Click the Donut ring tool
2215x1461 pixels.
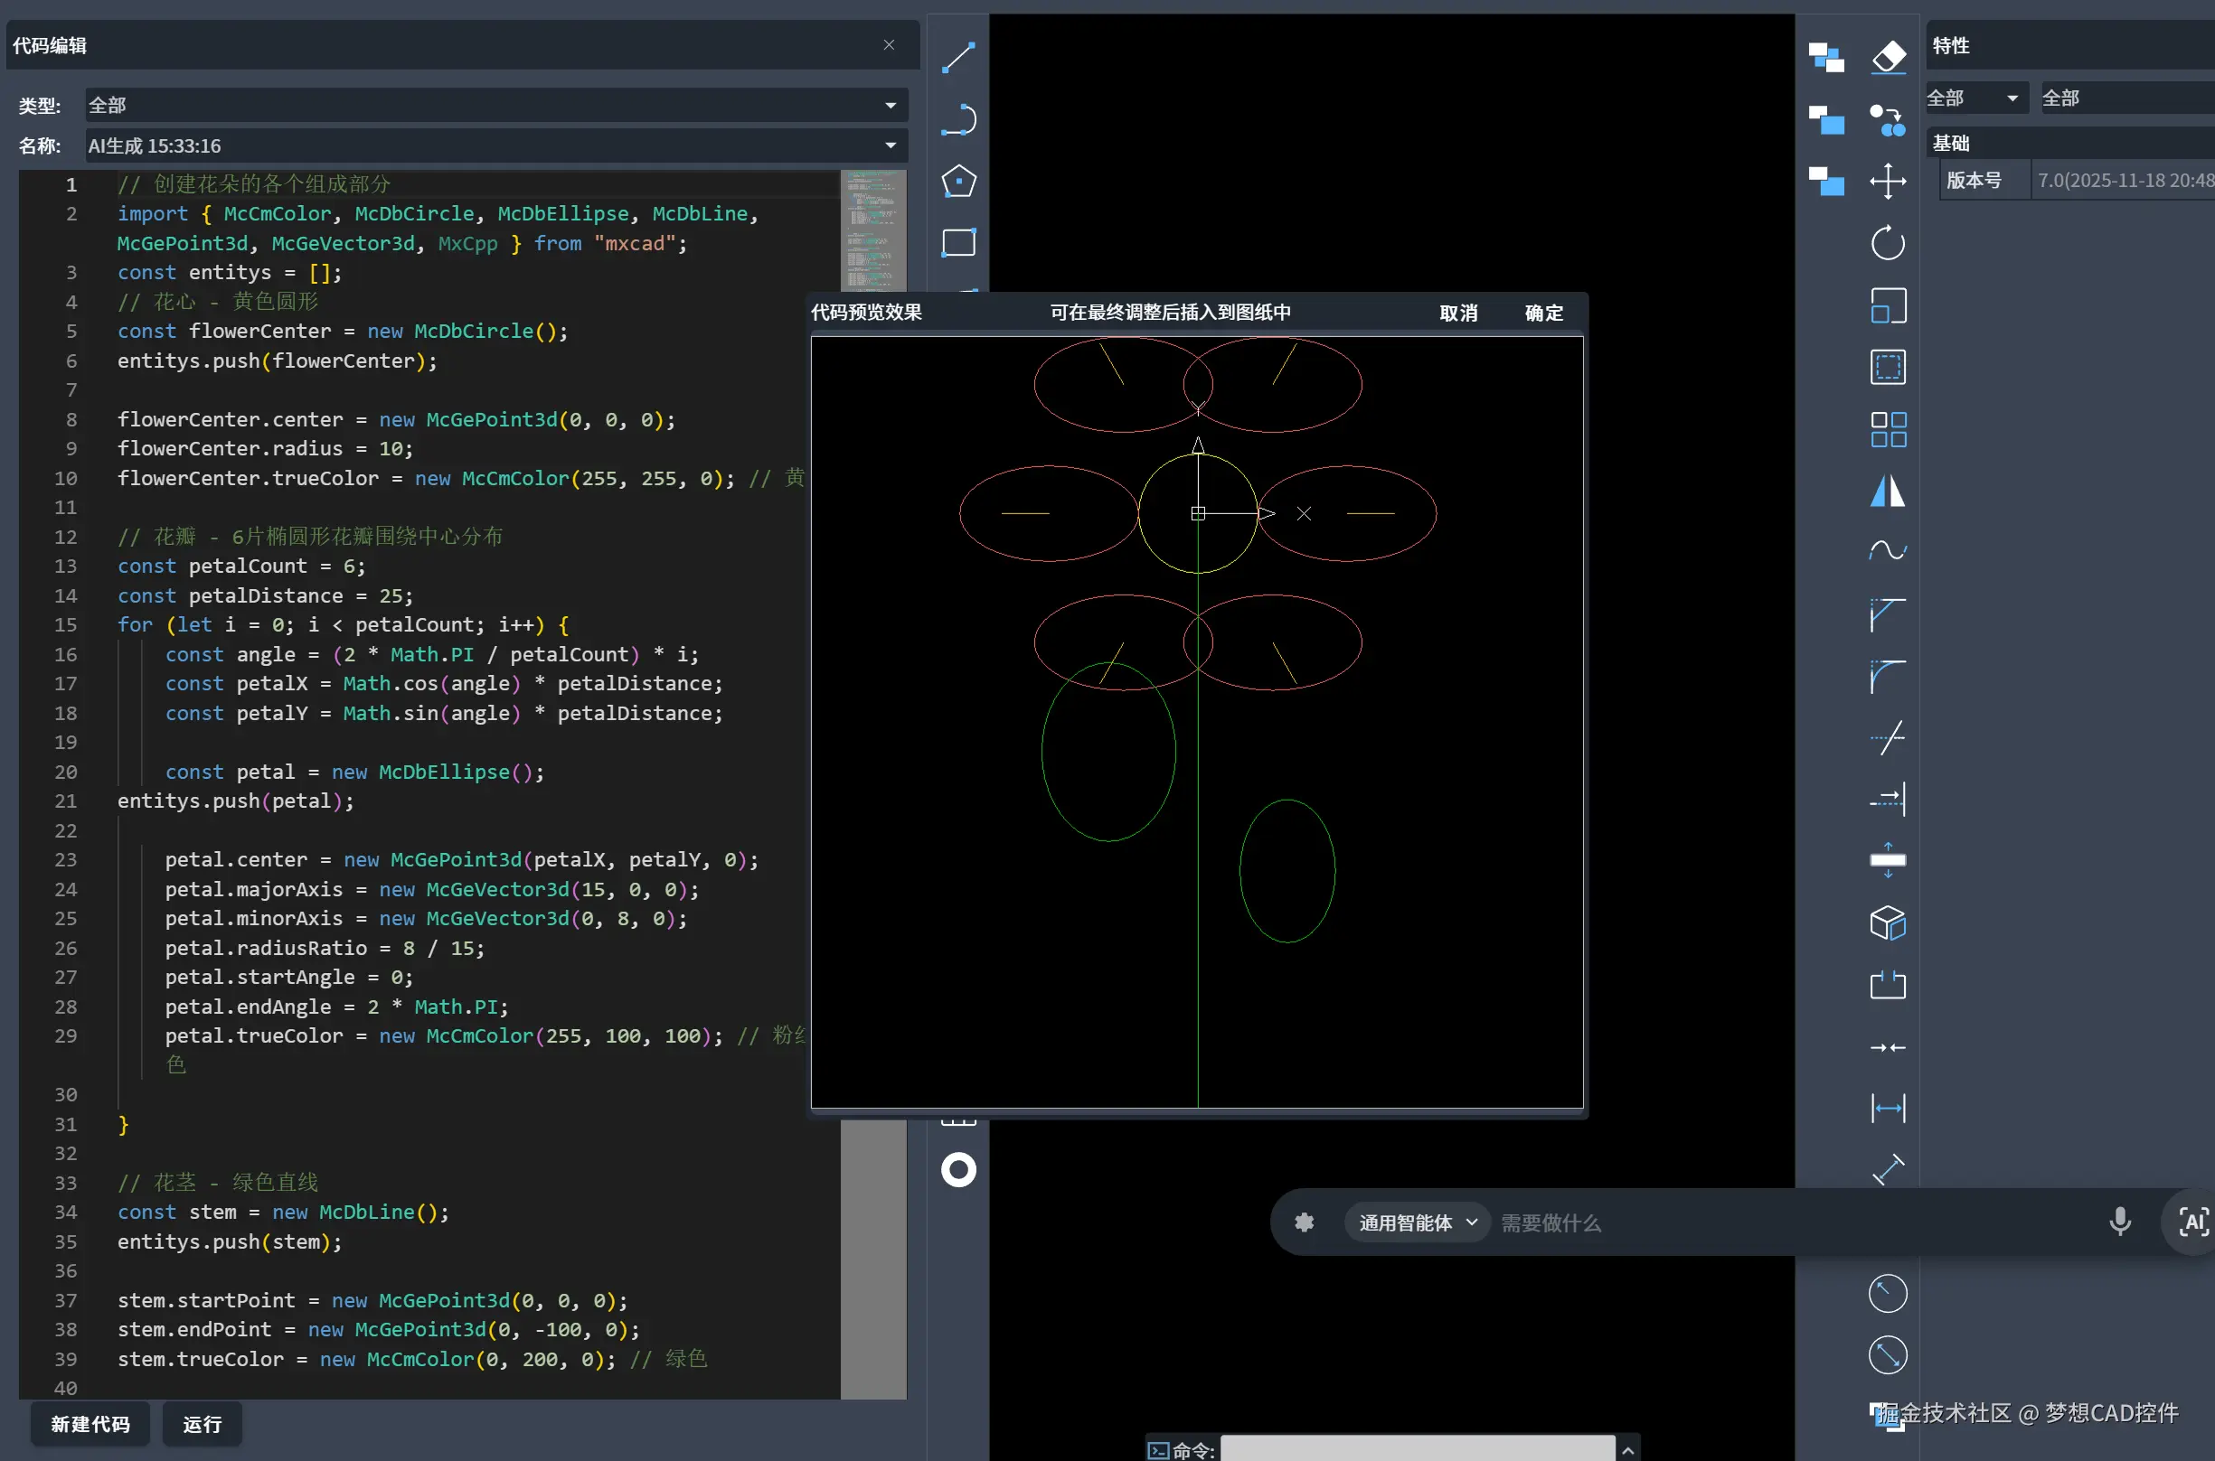[958, 1169]
